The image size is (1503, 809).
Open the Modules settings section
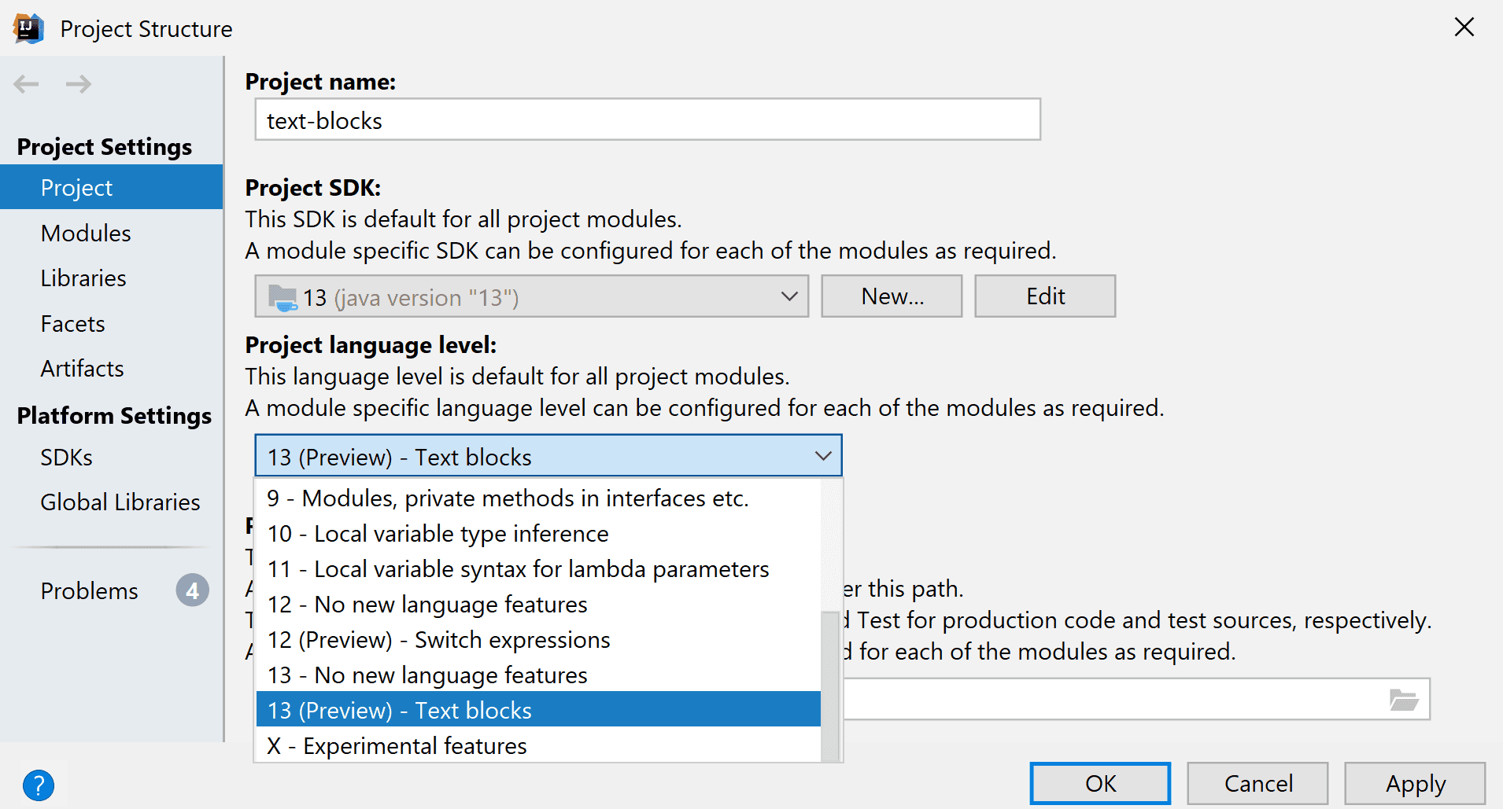coord(86,234)
